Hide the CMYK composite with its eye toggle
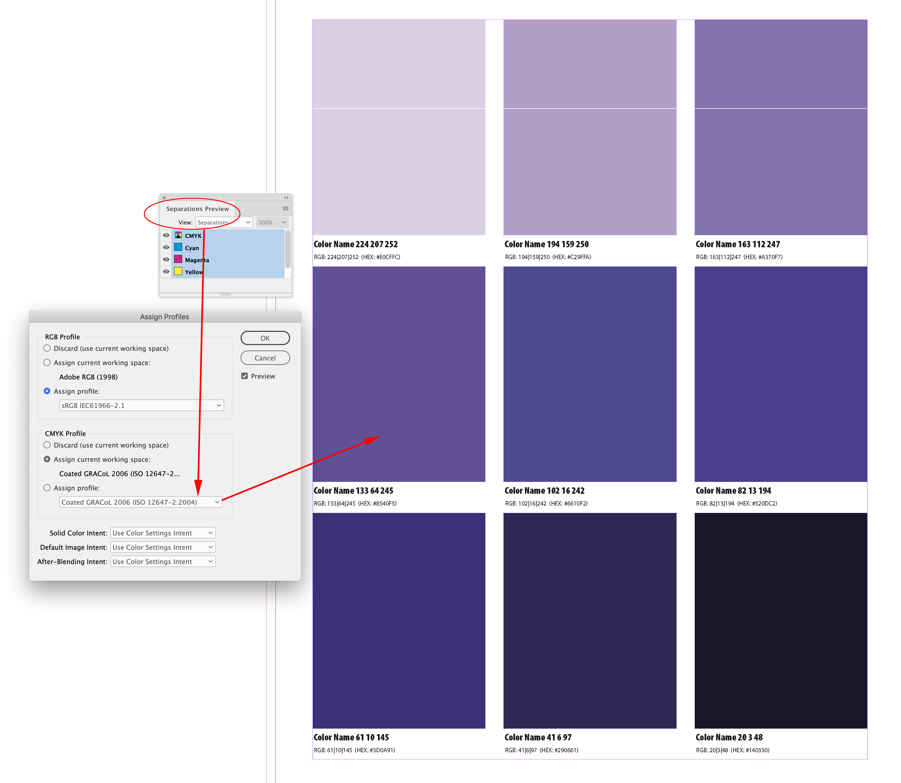Viewport: 901px width, 783px height. (x=166, y=235)
